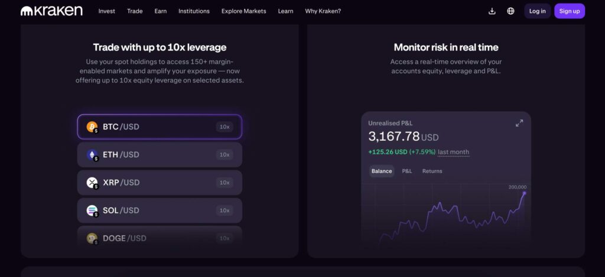The height and width of the screenshot is (277, 605).
Task: Click the Solana coin icon
Action: (x=92, y=210)
